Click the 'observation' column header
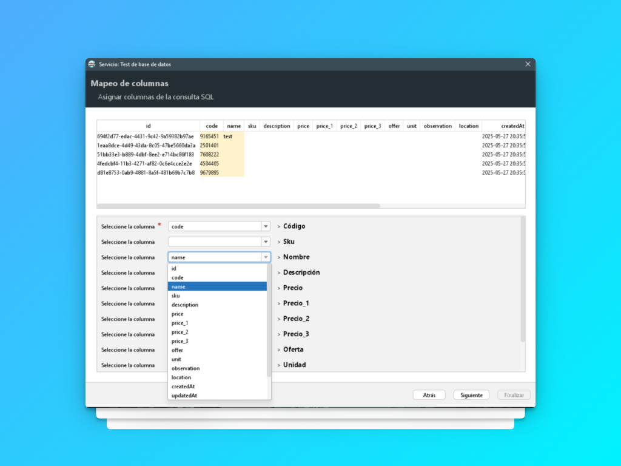 point(438,126)
